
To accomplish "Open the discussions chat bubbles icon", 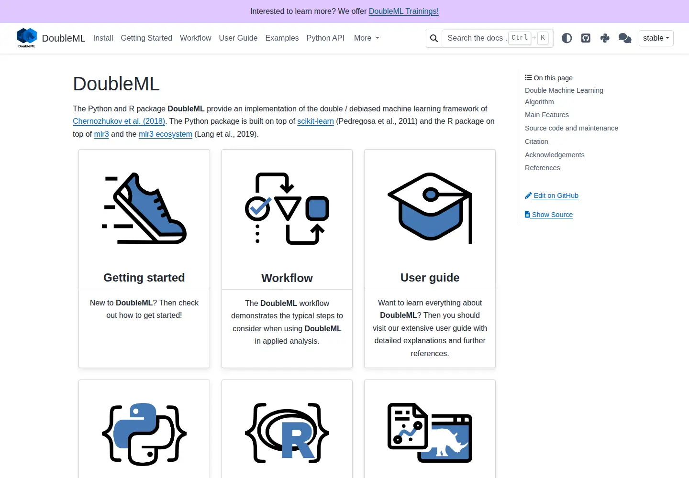I will click(625, 38).
